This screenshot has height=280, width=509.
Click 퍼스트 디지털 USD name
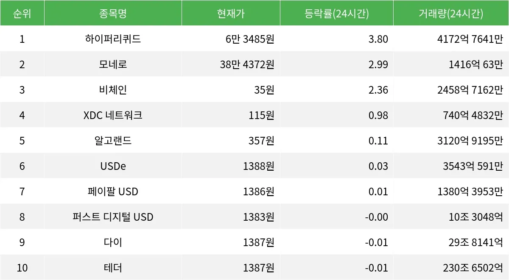click(113, 217)
